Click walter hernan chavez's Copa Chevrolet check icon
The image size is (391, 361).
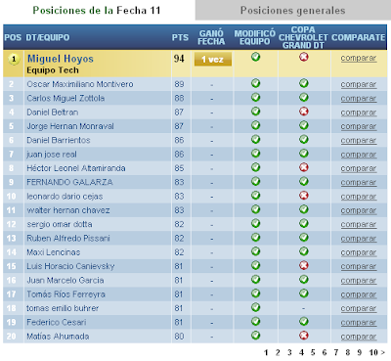coord(304,209)
